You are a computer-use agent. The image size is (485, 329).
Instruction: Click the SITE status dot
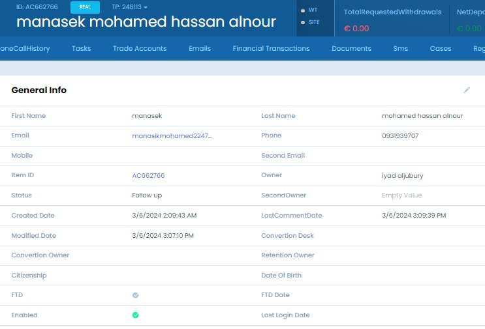[303, 22]
